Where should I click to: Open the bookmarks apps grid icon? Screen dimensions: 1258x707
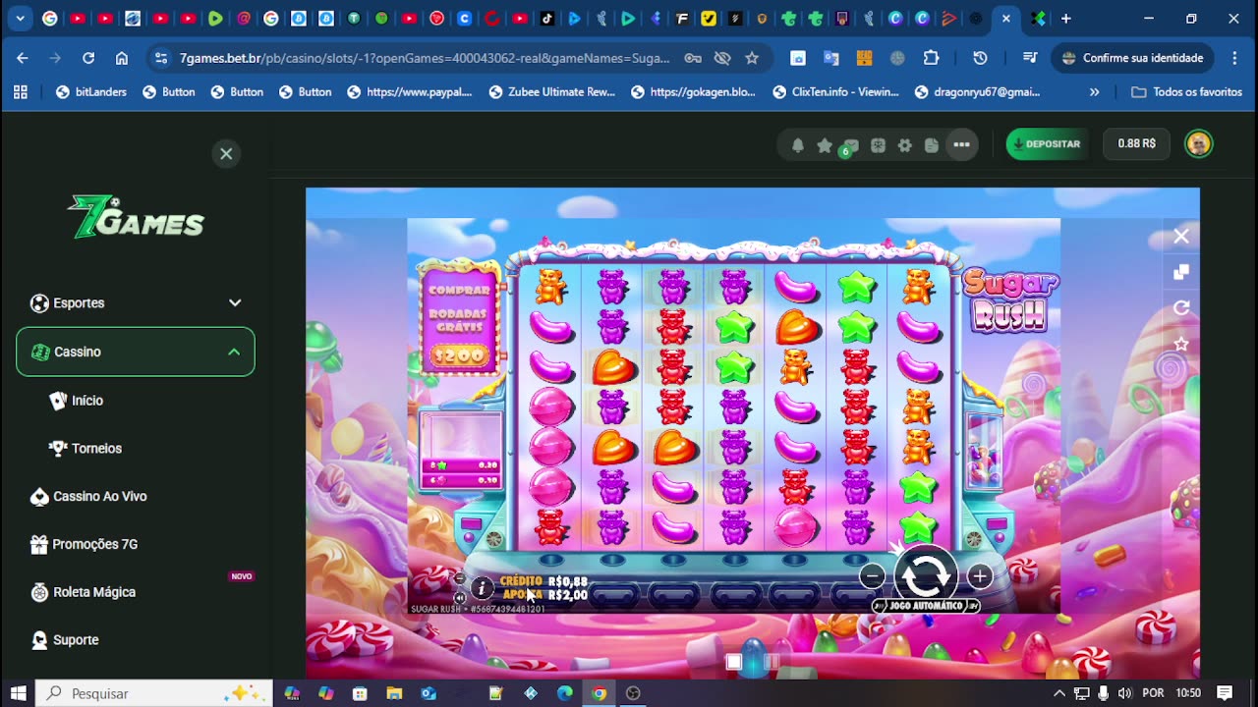(x=21, y=92)
